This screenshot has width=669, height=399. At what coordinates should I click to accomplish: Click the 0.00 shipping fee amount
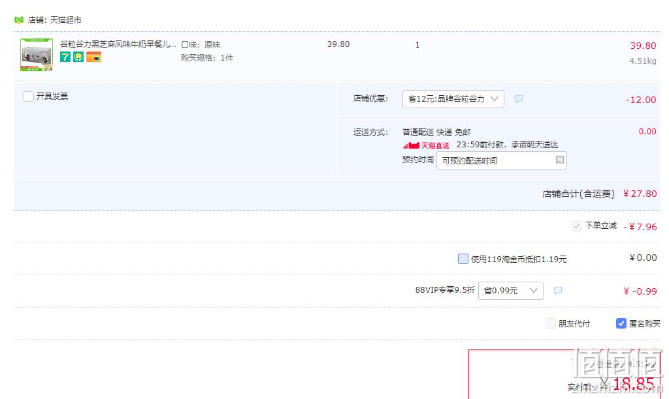pos(647,132)
